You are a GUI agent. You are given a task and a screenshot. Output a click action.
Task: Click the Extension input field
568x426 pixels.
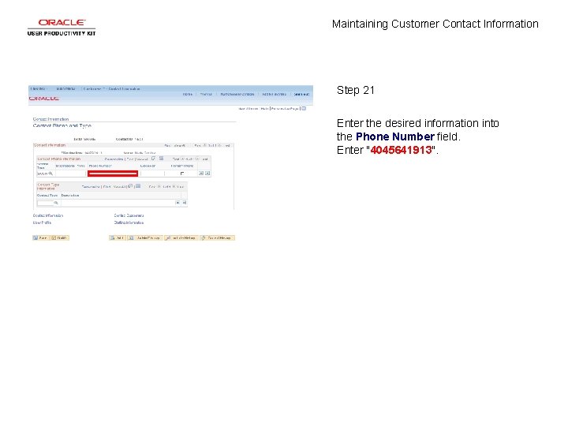pos(152,174)
